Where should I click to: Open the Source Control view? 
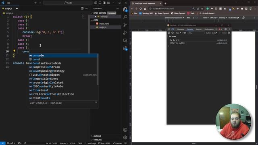click(x=125, y=25)
